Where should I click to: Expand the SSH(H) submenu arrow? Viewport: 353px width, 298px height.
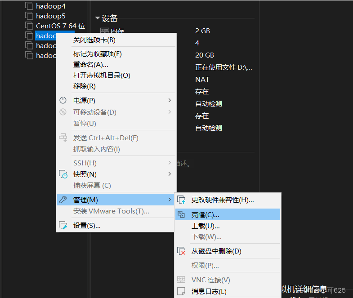point(170,163)
